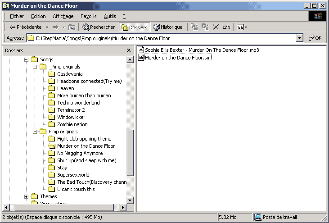Click the OK go button
The height and width of the screenshot is (223, 329).
pyautogui.click(x=315, y=38)
